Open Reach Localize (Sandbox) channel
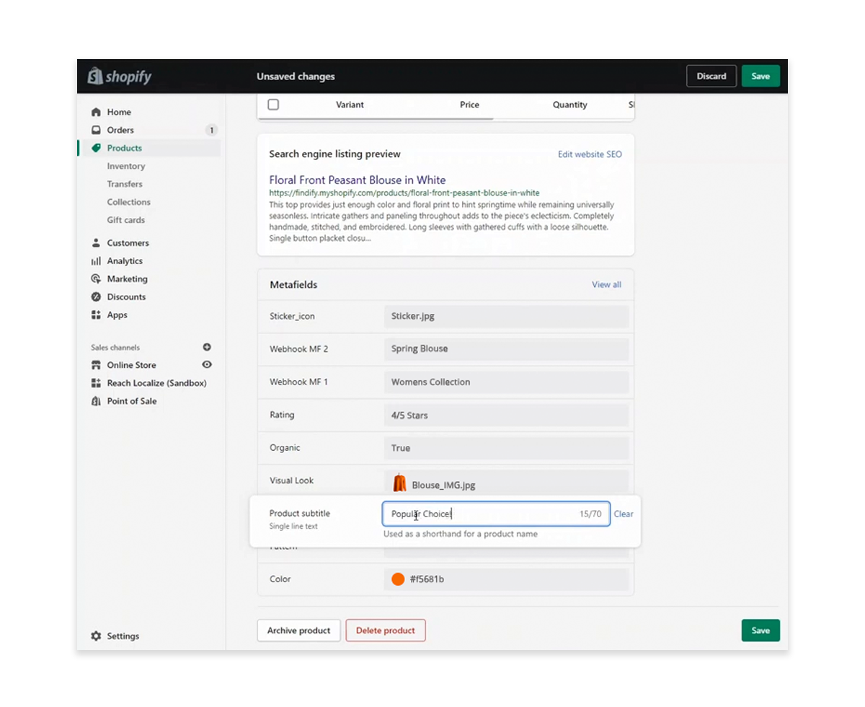This screenshot has height=707, width=865. click(x=157, y=383)
